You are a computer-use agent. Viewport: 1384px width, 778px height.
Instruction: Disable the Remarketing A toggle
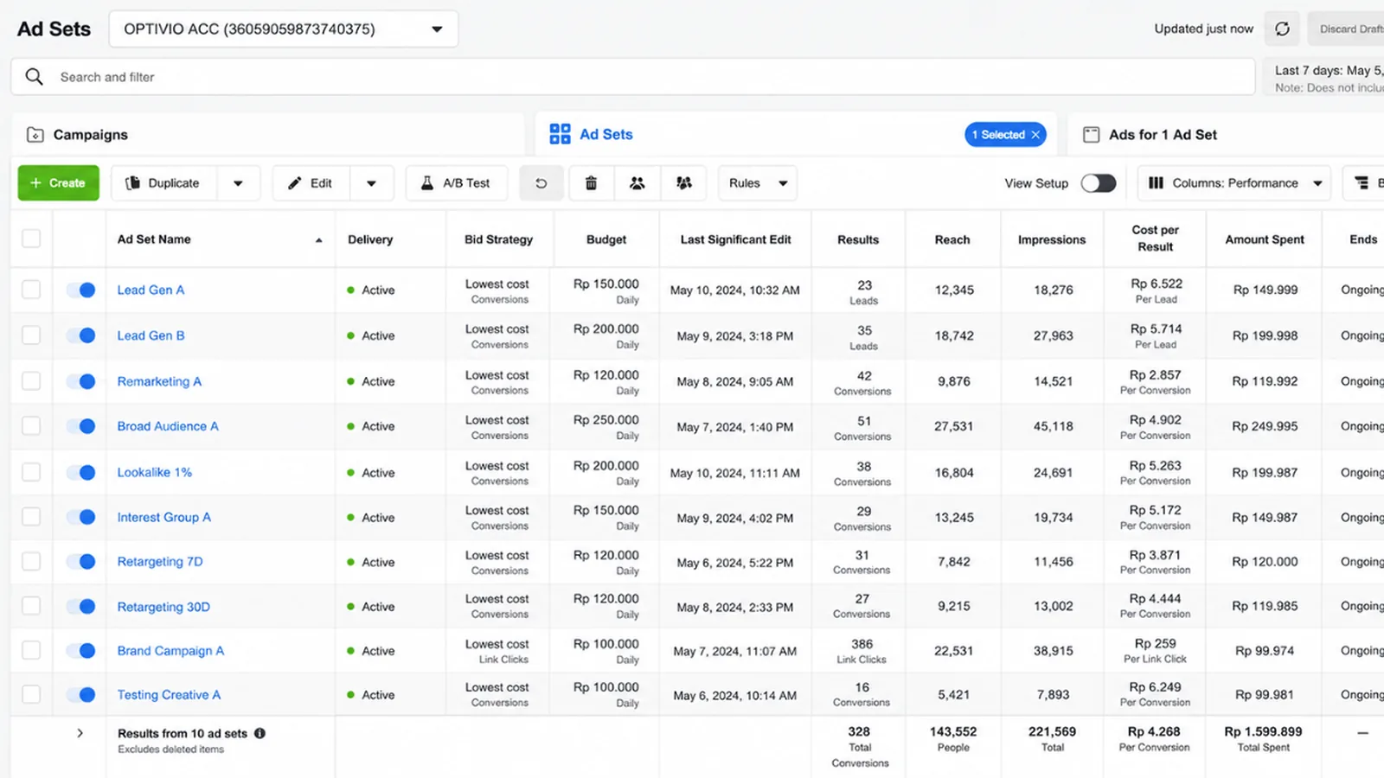81,381
